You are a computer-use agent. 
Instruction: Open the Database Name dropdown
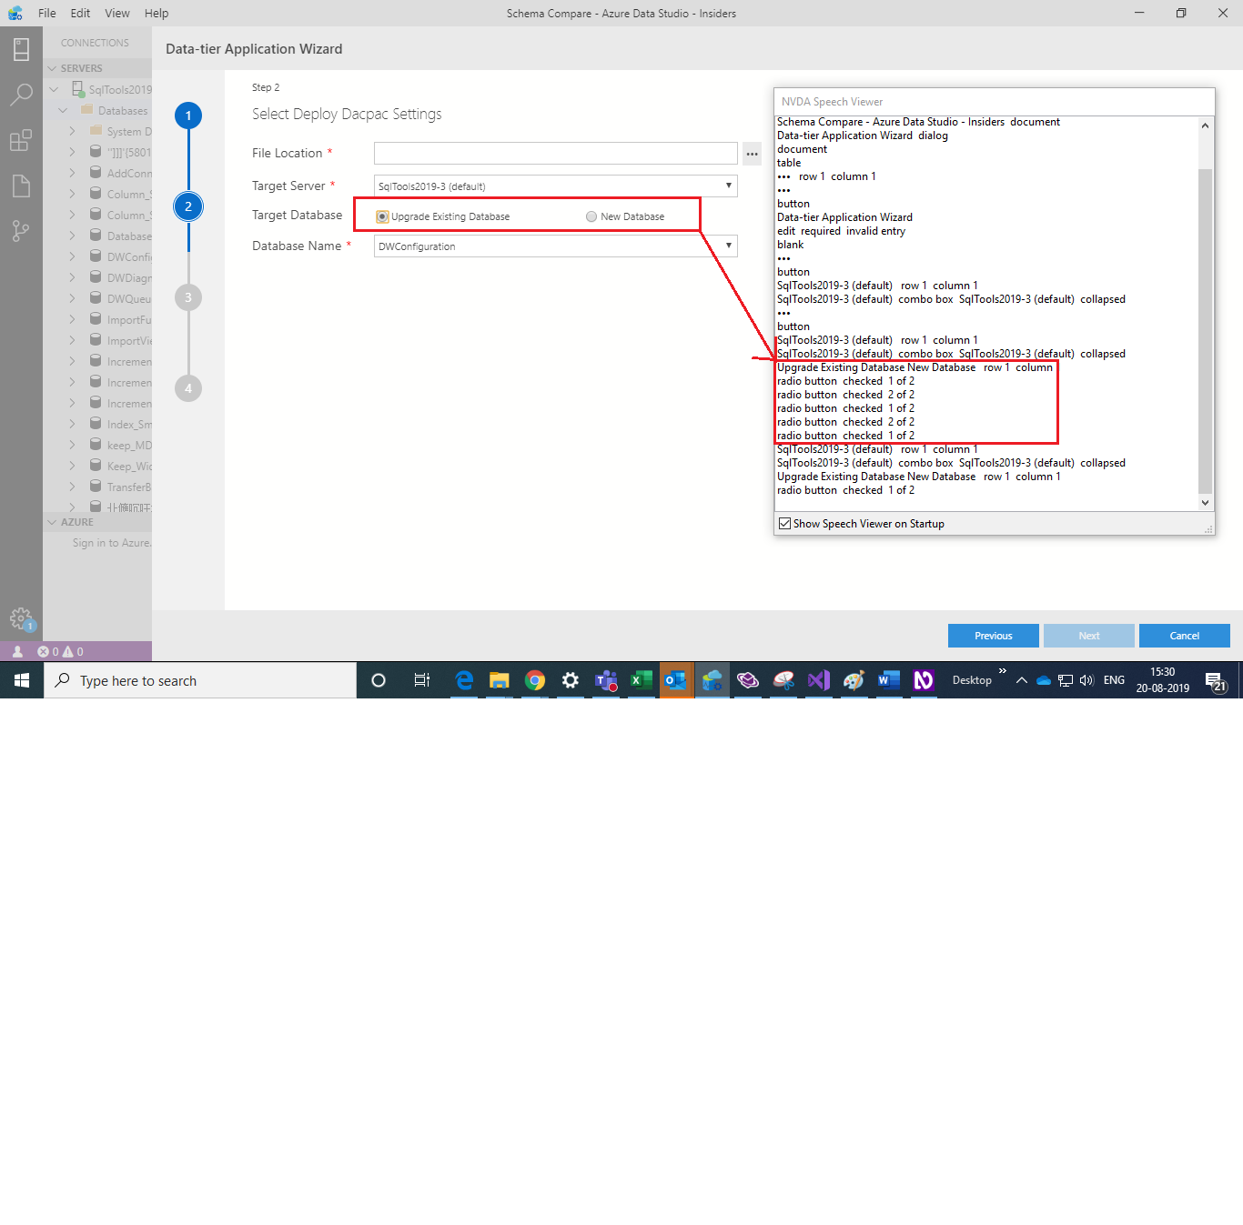pyautogui.click(x=728, y=246)
